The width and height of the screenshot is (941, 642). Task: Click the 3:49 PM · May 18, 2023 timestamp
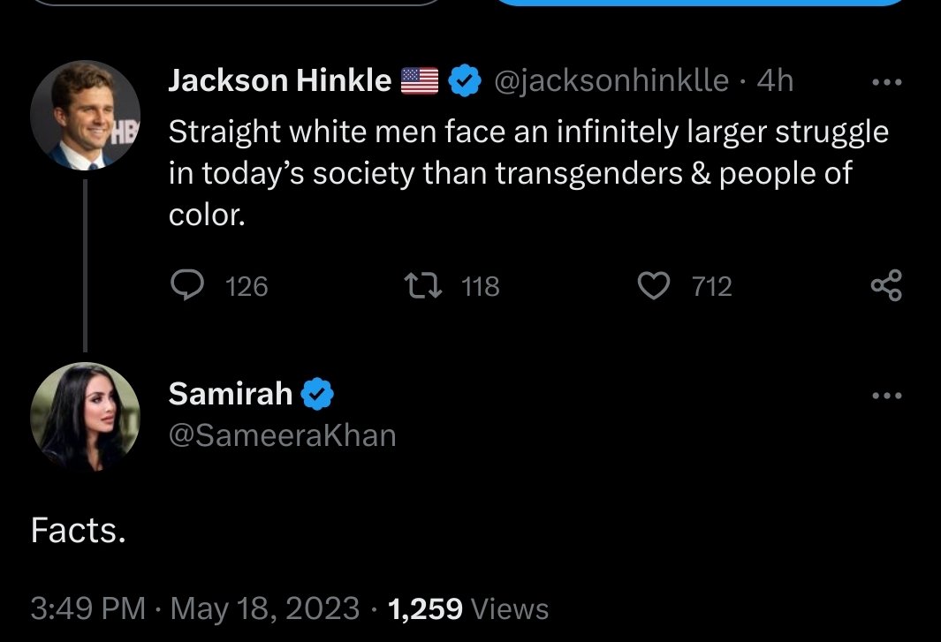point(194,608)
